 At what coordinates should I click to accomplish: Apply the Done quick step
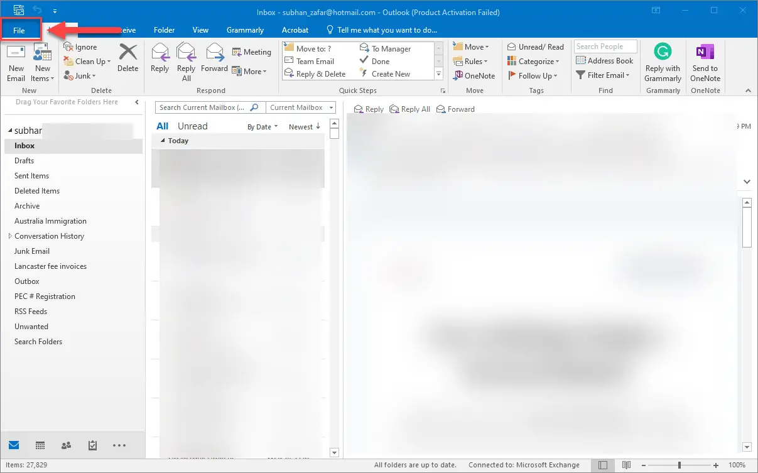point(374,61)
